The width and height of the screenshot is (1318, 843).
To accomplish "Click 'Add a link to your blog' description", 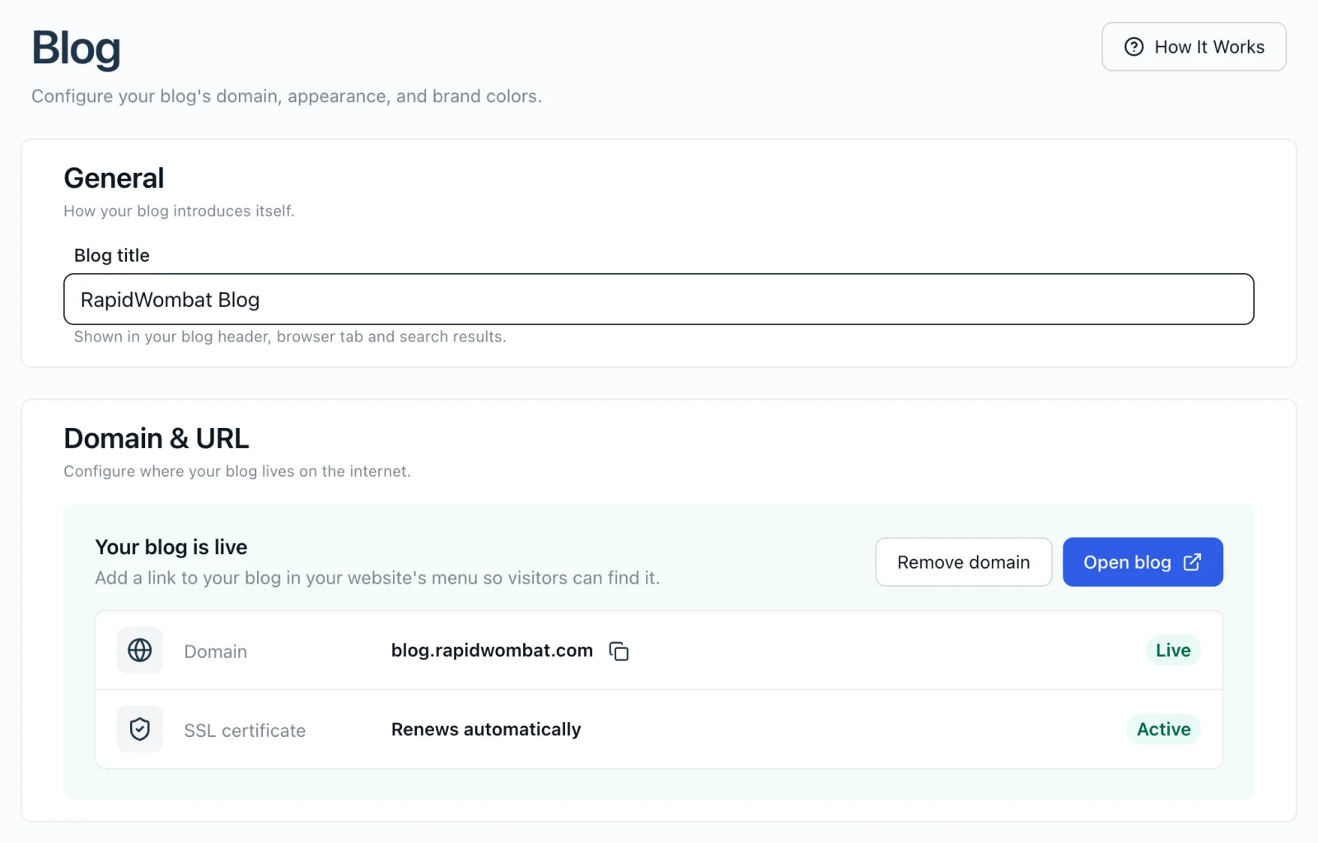I will pos(377,578).
